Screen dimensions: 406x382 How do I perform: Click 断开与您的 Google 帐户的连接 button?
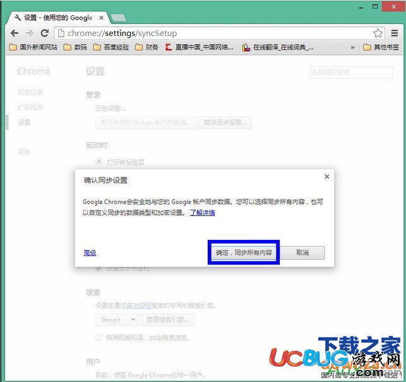click(x=145, y=122)
